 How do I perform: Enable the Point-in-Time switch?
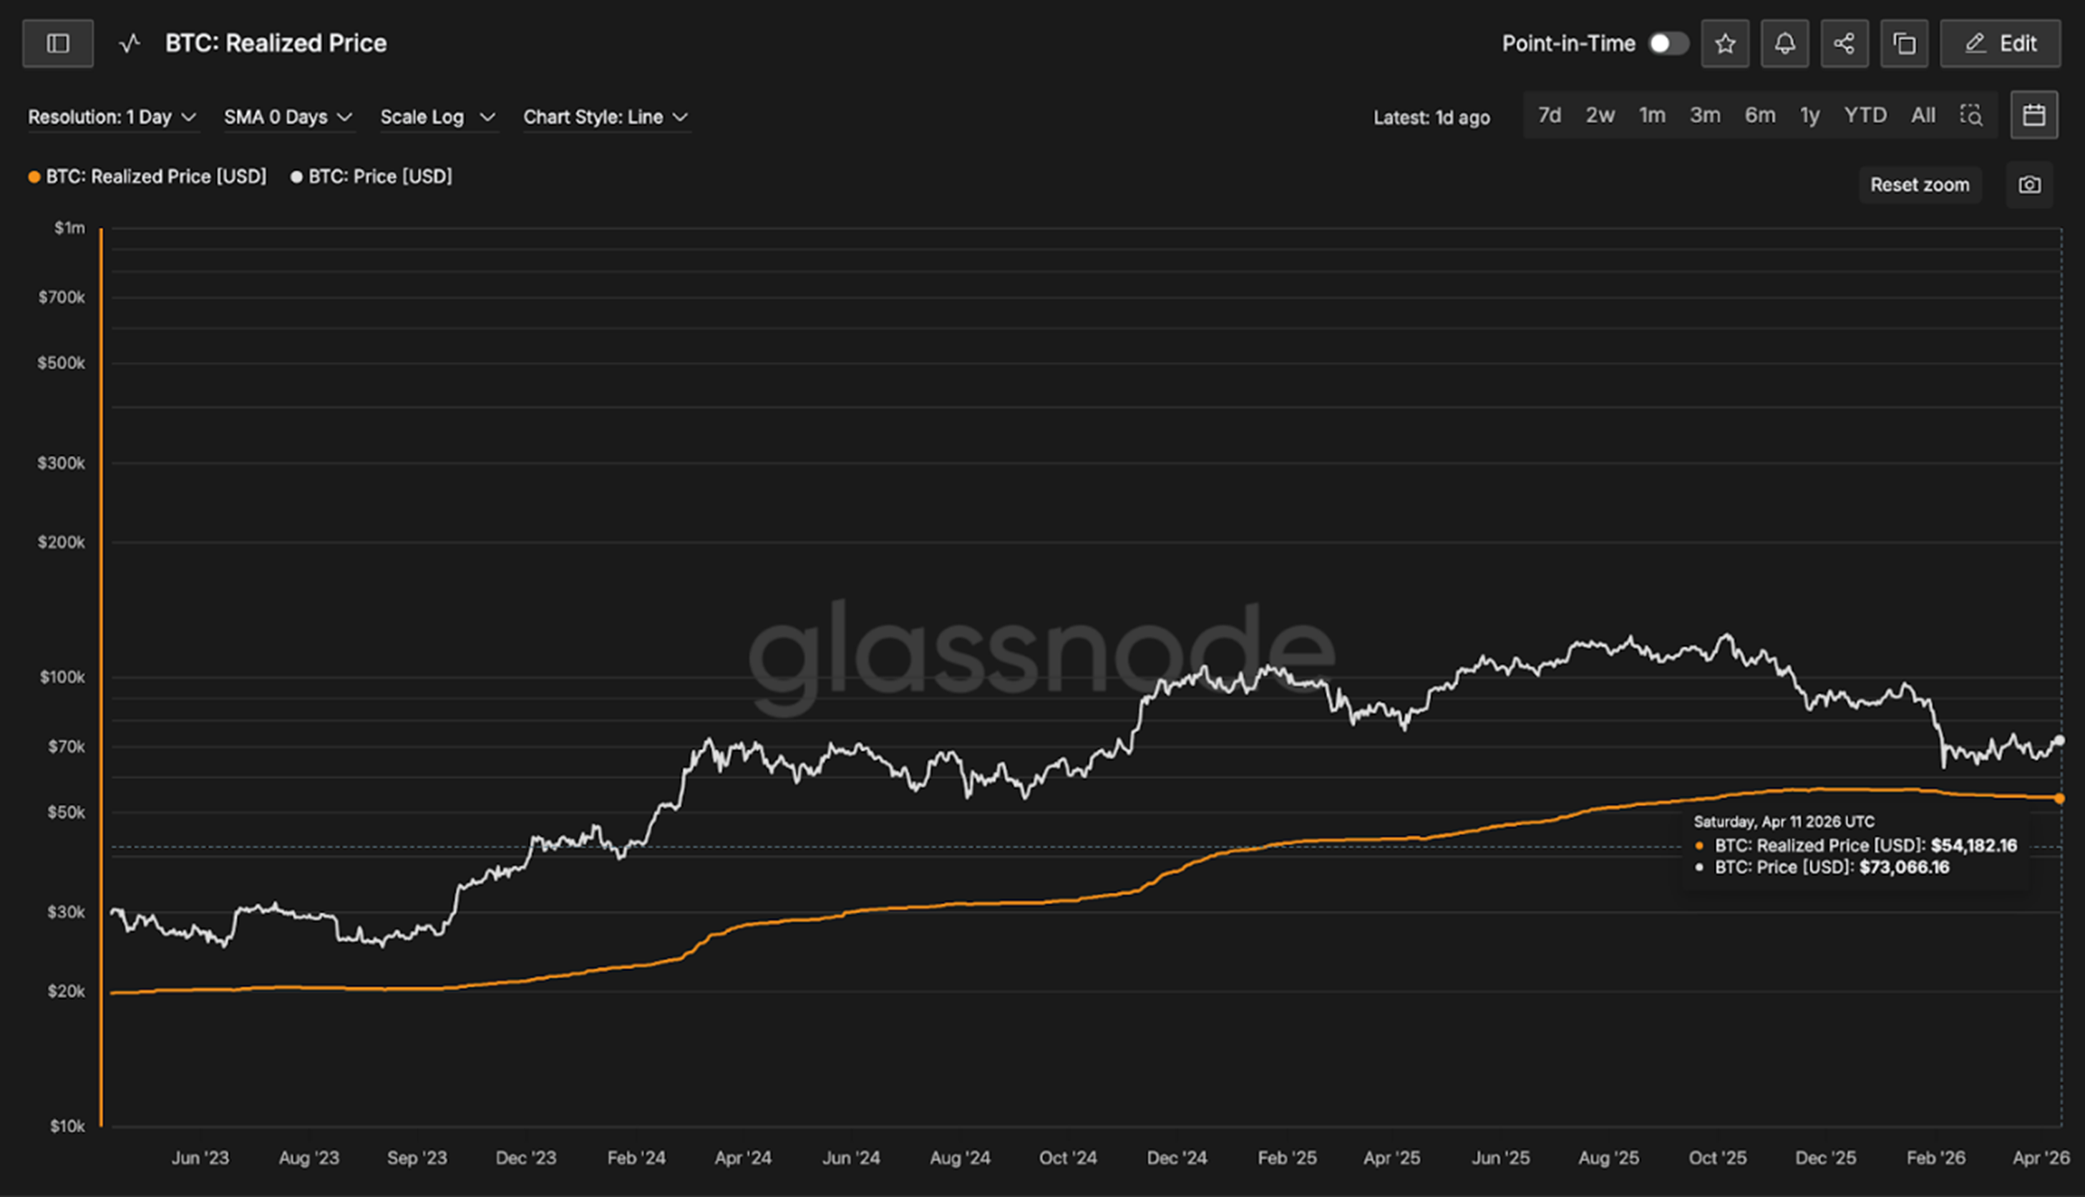pos(1668,44)
